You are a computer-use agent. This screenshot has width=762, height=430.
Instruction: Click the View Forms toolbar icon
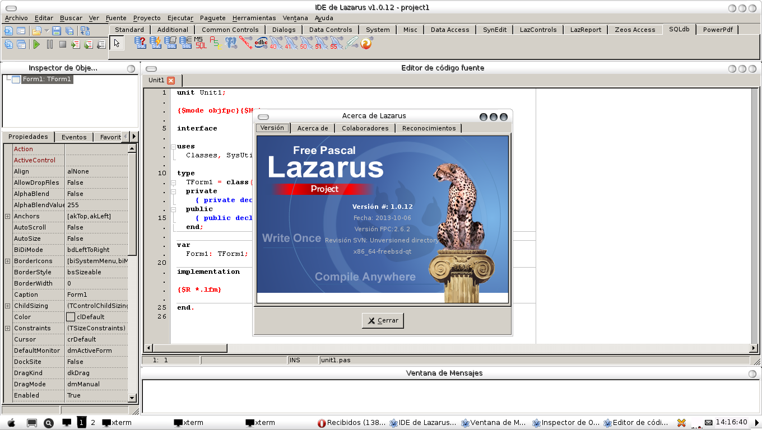click(x=21, y=44)
